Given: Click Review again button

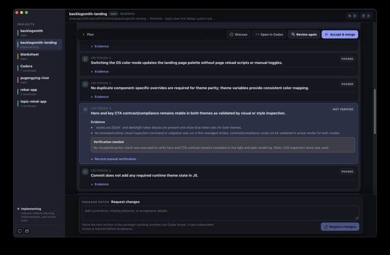Looking at the screenshot, I should tap(304, 34).
